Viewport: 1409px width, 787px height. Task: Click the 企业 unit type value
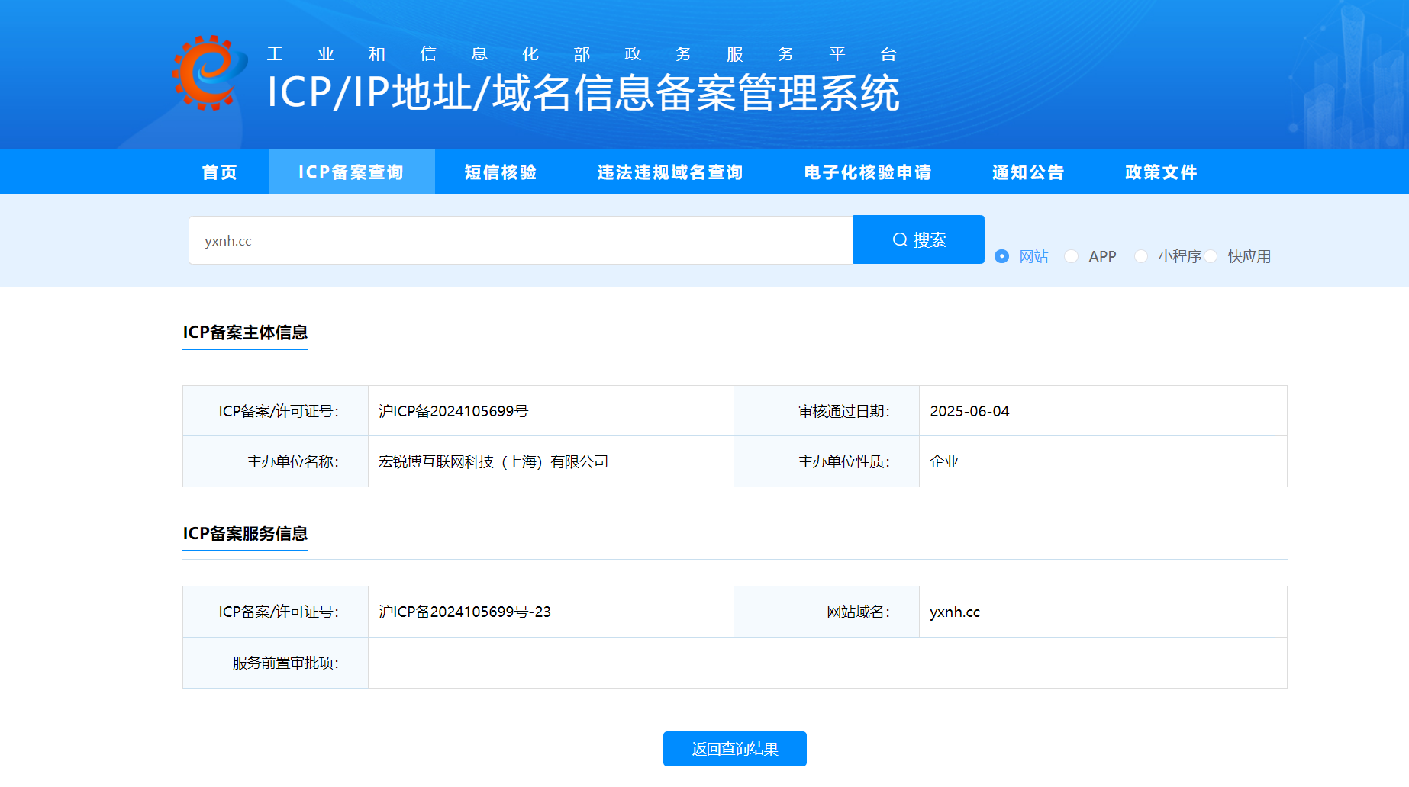(x=944, y=461)
